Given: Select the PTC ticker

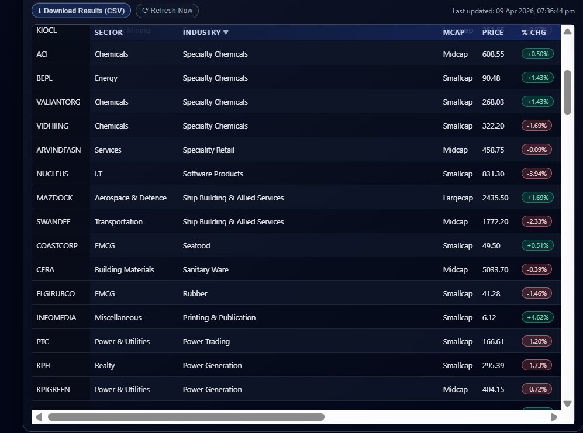Looking at the screenshot, I should pyautogui.click(x=42, y=342).
